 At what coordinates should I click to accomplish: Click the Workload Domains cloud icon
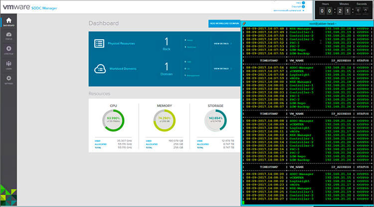(99, 68)
